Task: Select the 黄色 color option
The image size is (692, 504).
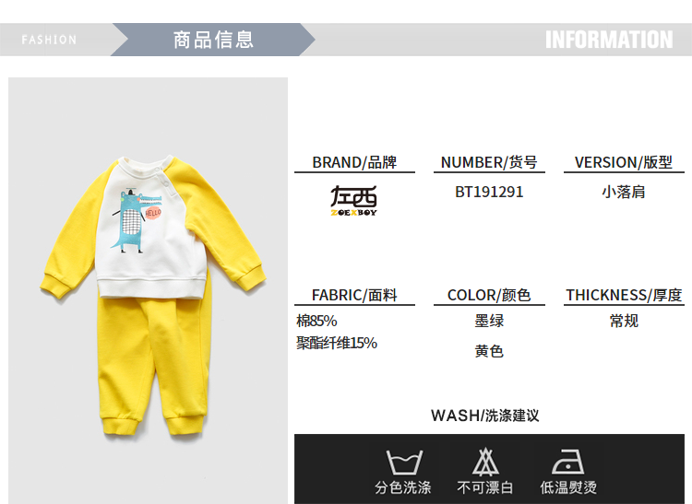Action: coord(489,351)
